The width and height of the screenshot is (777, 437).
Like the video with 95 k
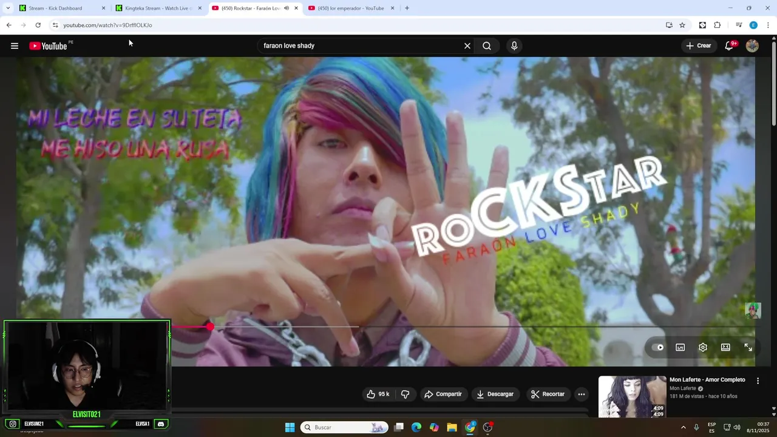(378, 394)
